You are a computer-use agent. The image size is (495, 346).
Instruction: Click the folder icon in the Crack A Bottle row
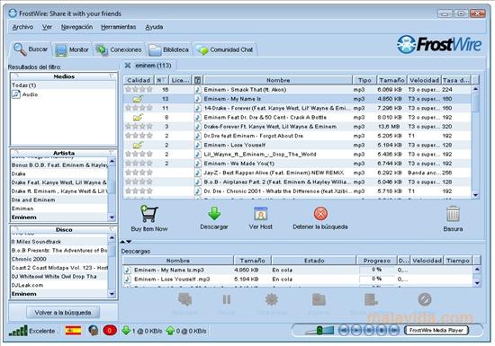(138, 118)
